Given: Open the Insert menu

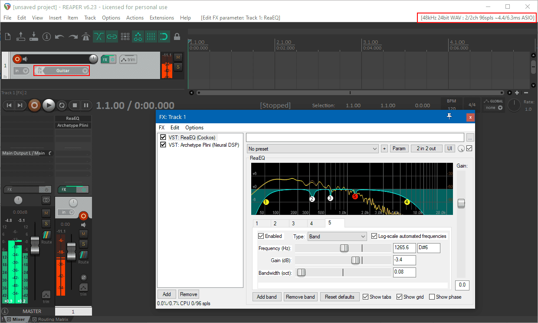Looking at the screenshot, I should (x=55, y=18).
